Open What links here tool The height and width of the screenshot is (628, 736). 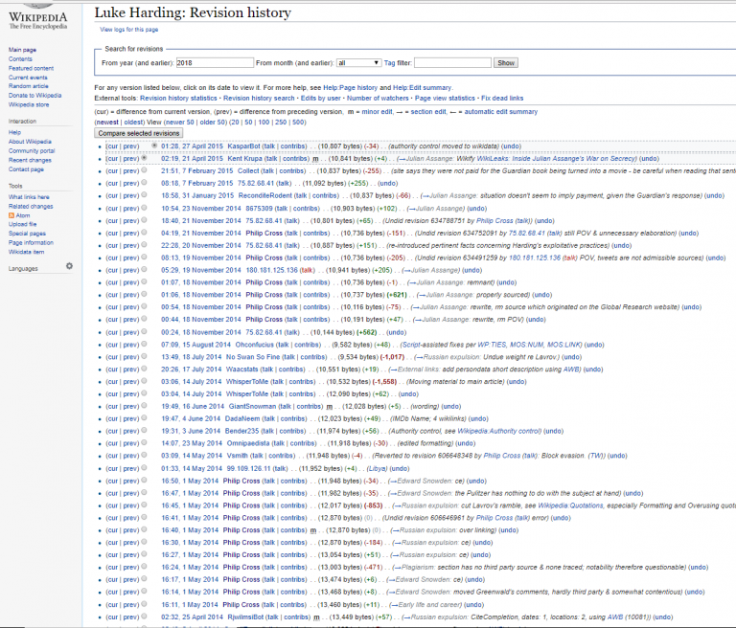pos(29,197)
